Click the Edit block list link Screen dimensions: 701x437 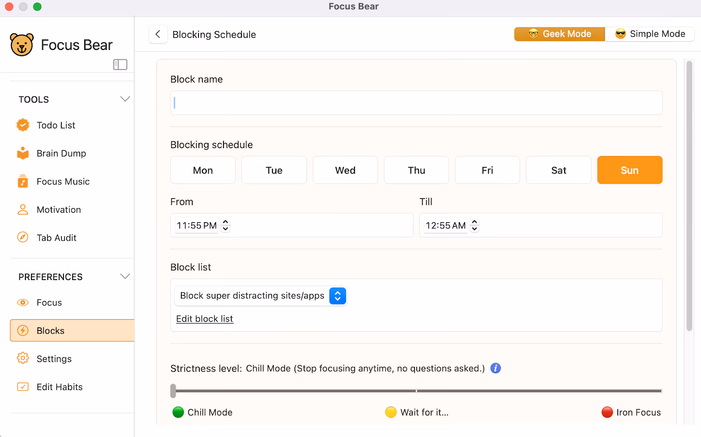click(205, 319)
